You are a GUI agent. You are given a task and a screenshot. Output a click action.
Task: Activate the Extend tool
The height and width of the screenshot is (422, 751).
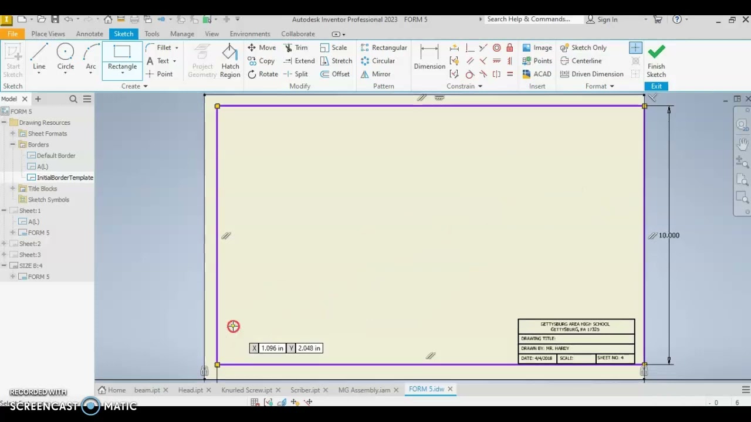pos(299,61)
